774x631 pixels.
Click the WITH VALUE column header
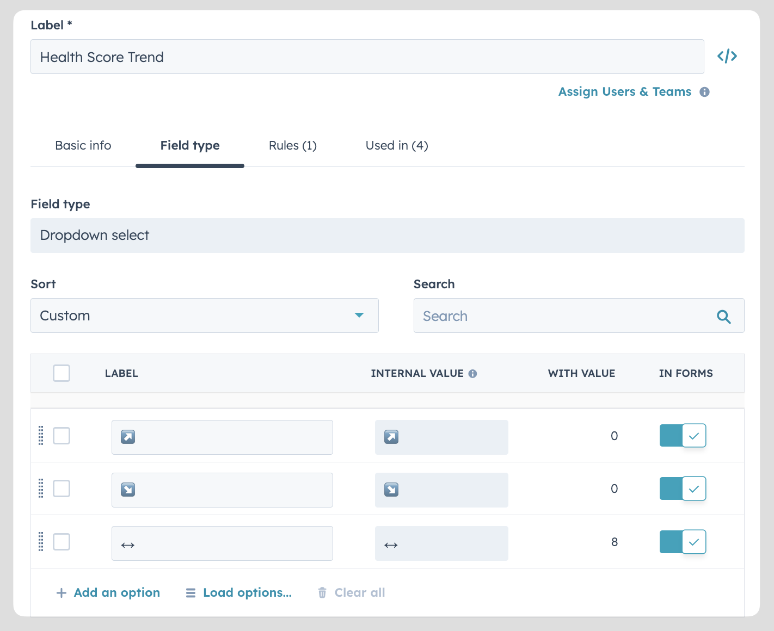581,374
